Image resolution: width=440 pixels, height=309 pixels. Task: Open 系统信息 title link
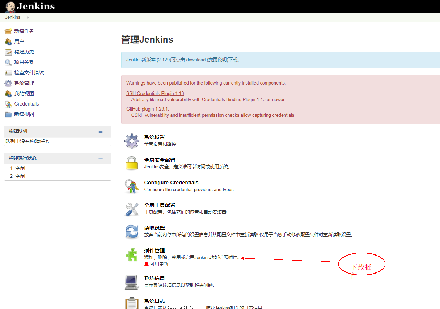coord(155,279)
